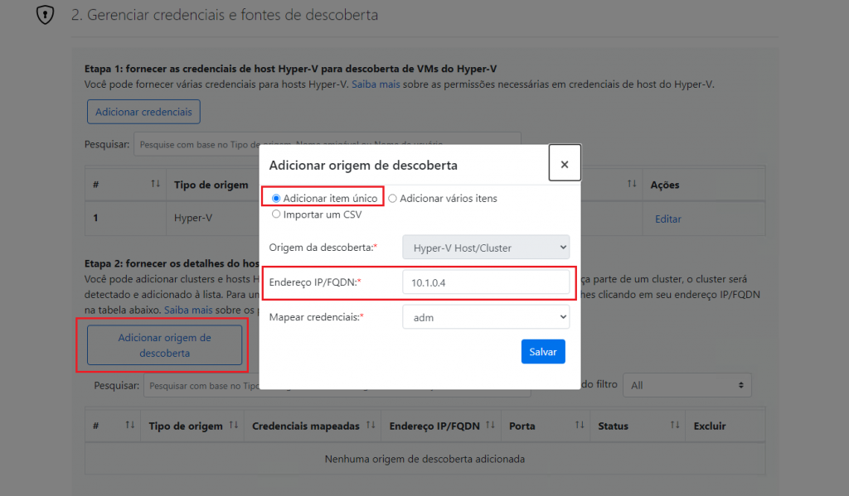Open the Editar link for Hyper-V row

click(x=667, y=219)
